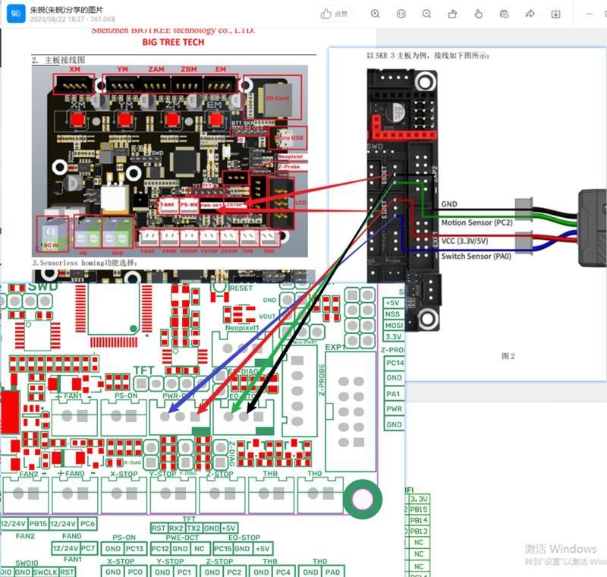607x577 pixels.
Task: Click the 图 2 figure caption
Action: pyautogui.click(x=508, y=356)
